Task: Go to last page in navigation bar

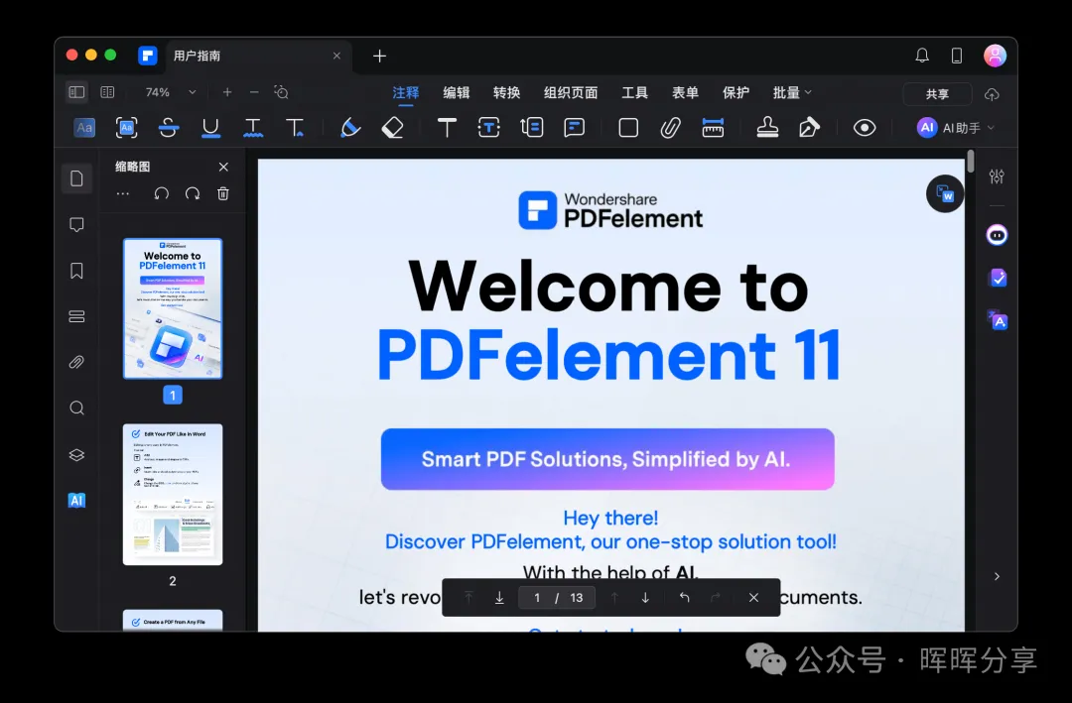Action: click(x=499, y=598)
